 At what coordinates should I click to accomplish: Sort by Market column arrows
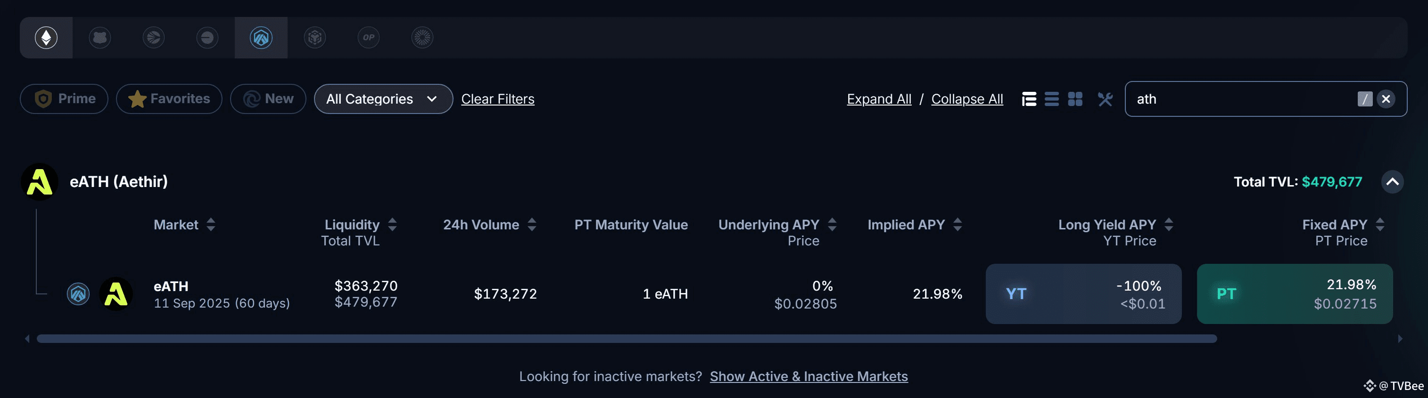[211, 225]
